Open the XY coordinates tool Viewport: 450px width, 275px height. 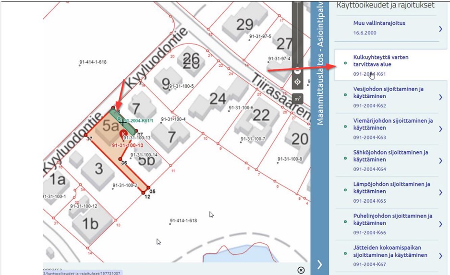297,99
